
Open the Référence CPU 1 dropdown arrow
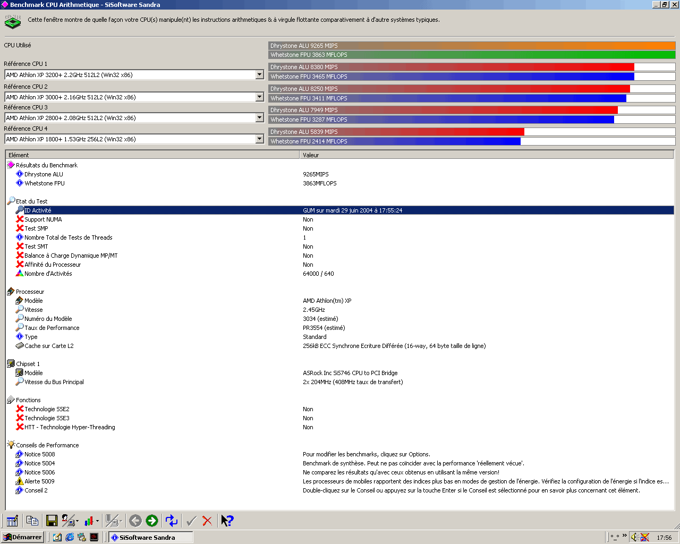click(x=259, y=74)
